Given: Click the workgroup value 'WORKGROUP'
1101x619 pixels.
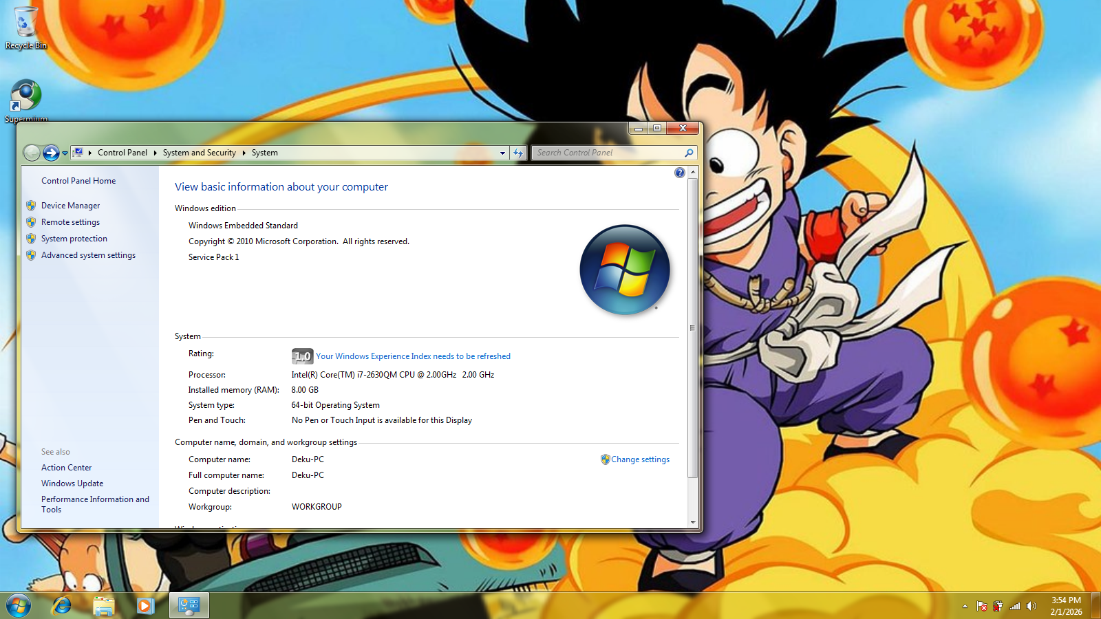Looking at the screenshot, I should pos(317,507).
